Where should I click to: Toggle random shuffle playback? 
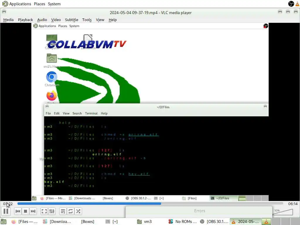click(x=78, y=211)
